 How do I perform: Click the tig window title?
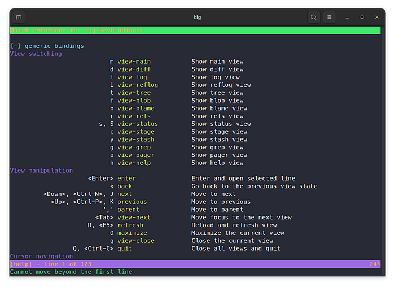pyautogui.click(x=197, y=17)
